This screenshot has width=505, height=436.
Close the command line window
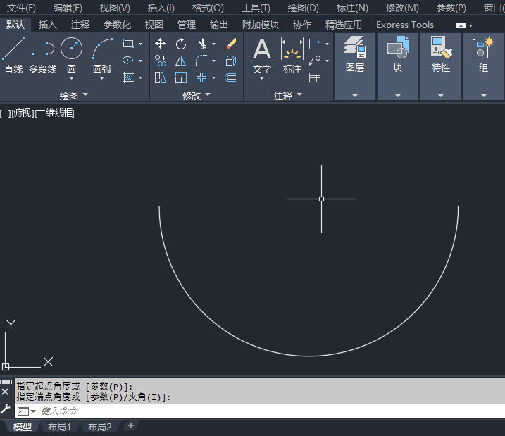[5, 392]
